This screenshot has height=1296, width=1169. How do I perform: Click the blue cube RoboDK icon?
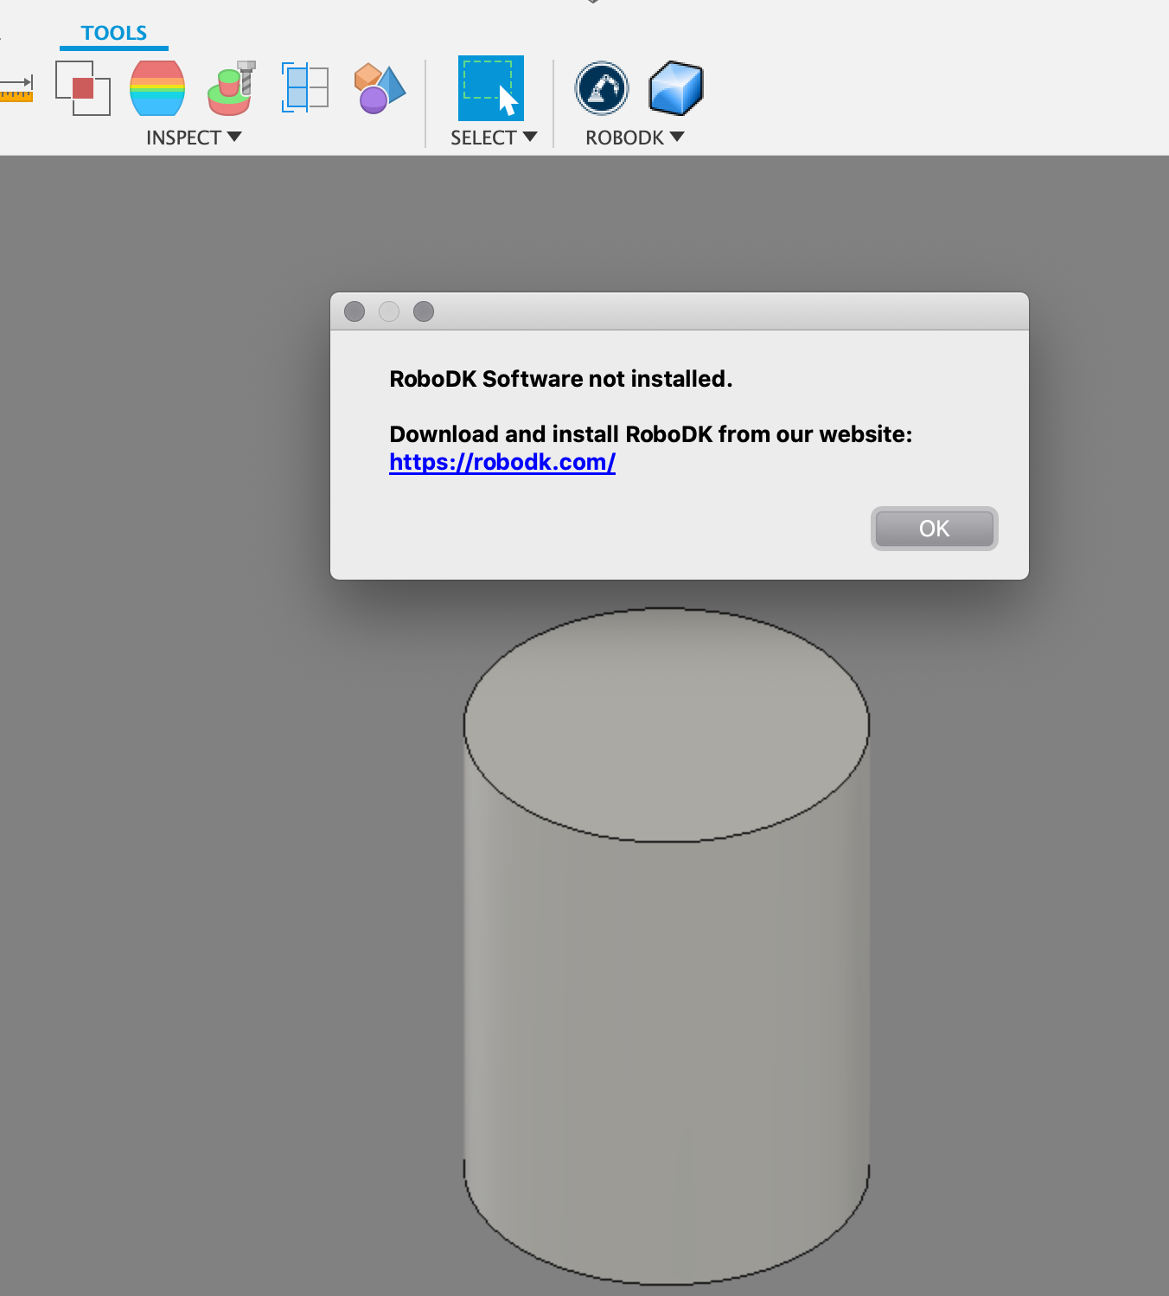pyautogui.click(x=675, y=88)
